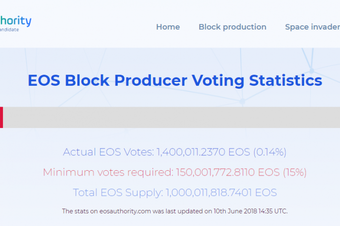This screenshot has height=226, width=340.
Task: Click the EOS Authority logo text
Action: click(x=16, y=21)
